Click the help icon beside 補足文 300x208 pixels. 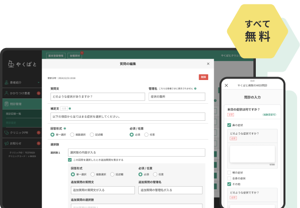[x=70, y=109]
